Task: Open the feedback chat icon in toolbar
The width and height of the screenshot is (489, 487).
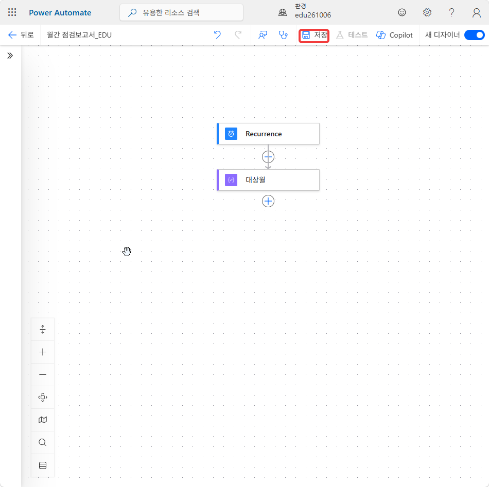Action: [263, 35]
